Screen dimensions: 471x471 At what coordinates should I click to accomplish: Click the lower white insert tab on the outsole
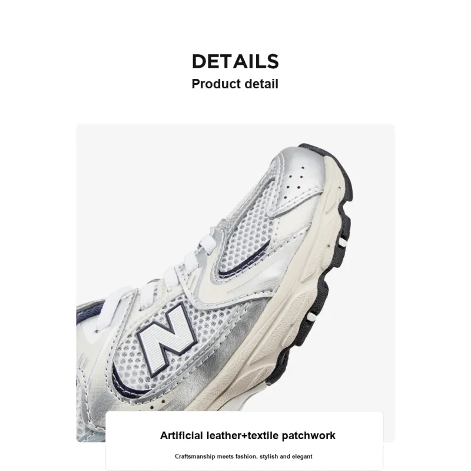point(312,317)
